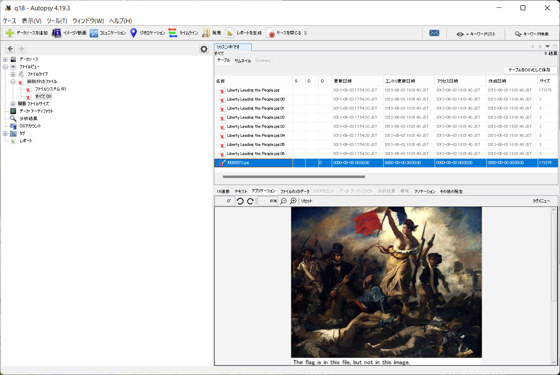
Task: Switch to the テキスト tab
Action: coord(241,192)
